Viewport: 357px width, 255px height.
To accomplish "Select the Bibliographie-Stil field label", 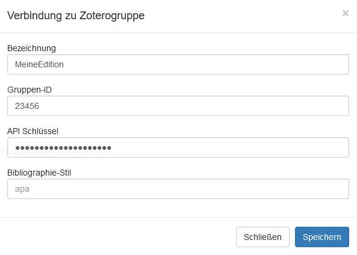I will click(x=39, y=173).
